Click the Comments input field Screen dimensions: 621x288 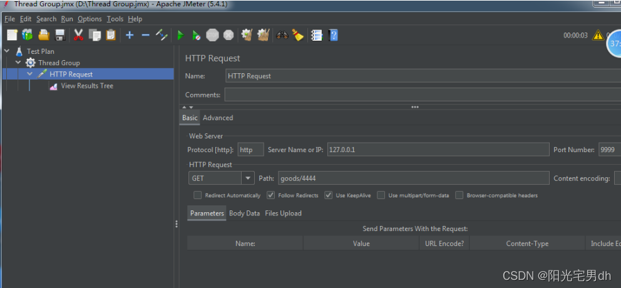coord(423,95)
